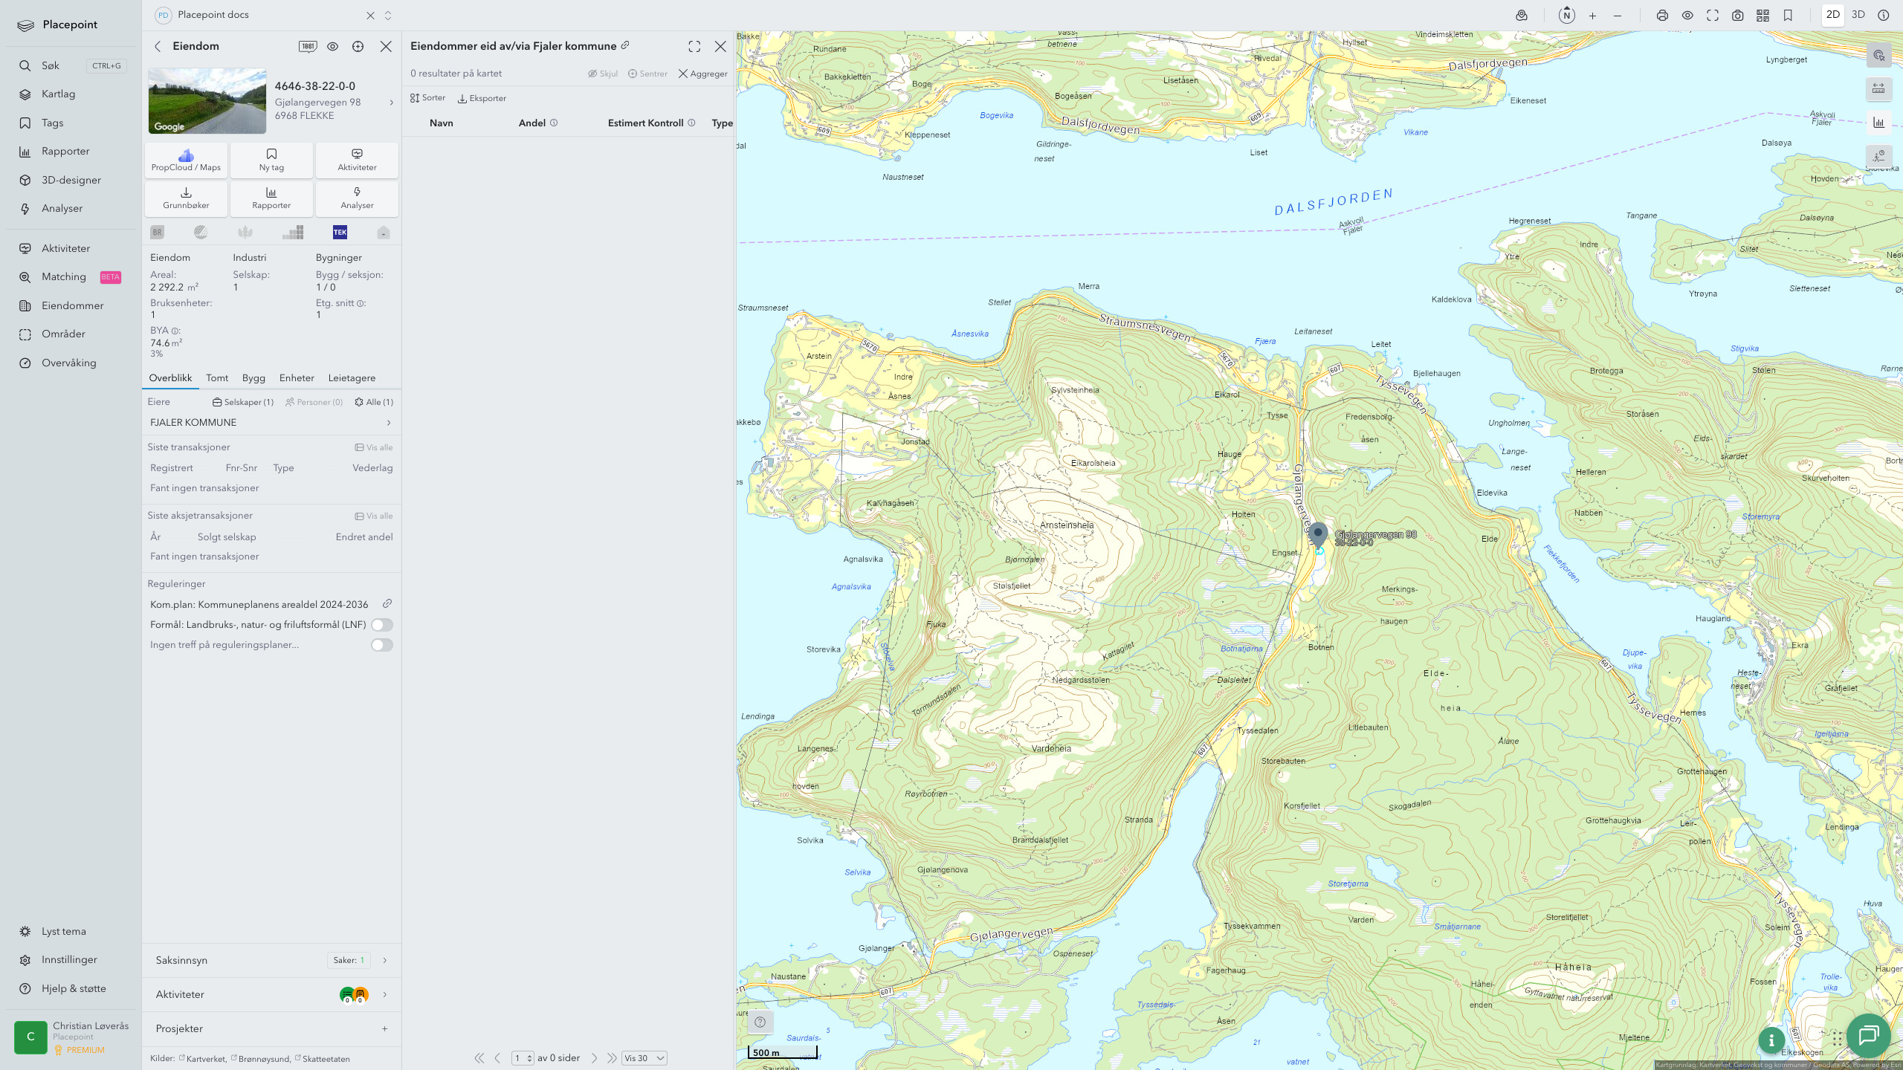Go back from the Eiendom panel
Screen dimensions: 1903x1070
click(x=158, y=46)
